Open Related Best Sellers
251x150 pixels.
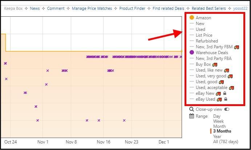pos(209,8)
